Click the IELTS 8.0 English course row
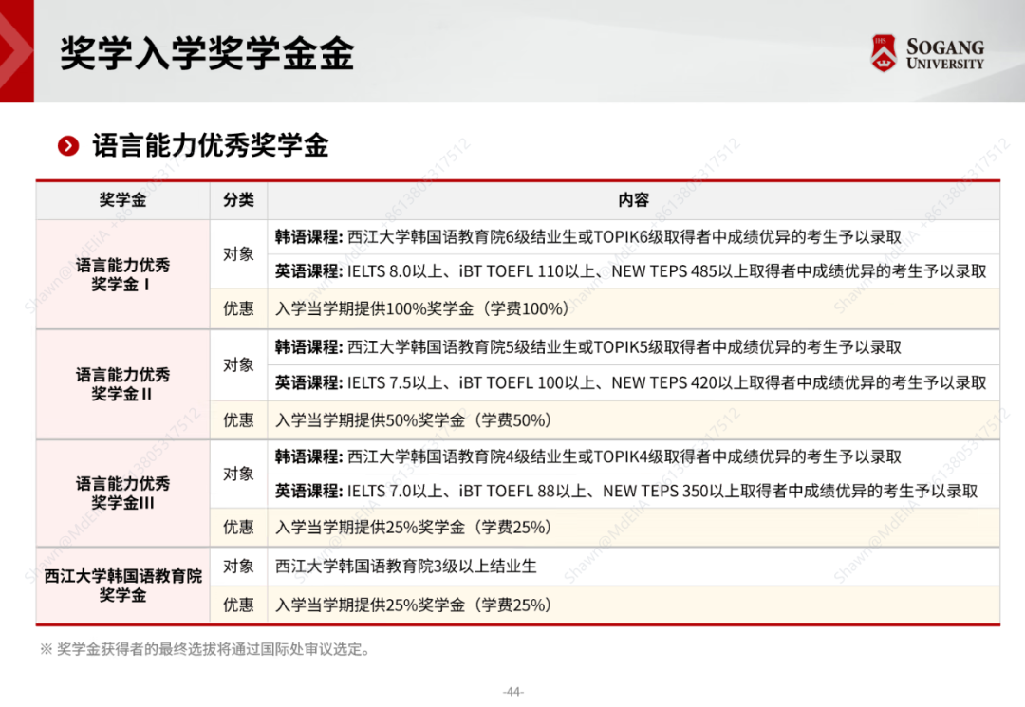 pos(630,271)
